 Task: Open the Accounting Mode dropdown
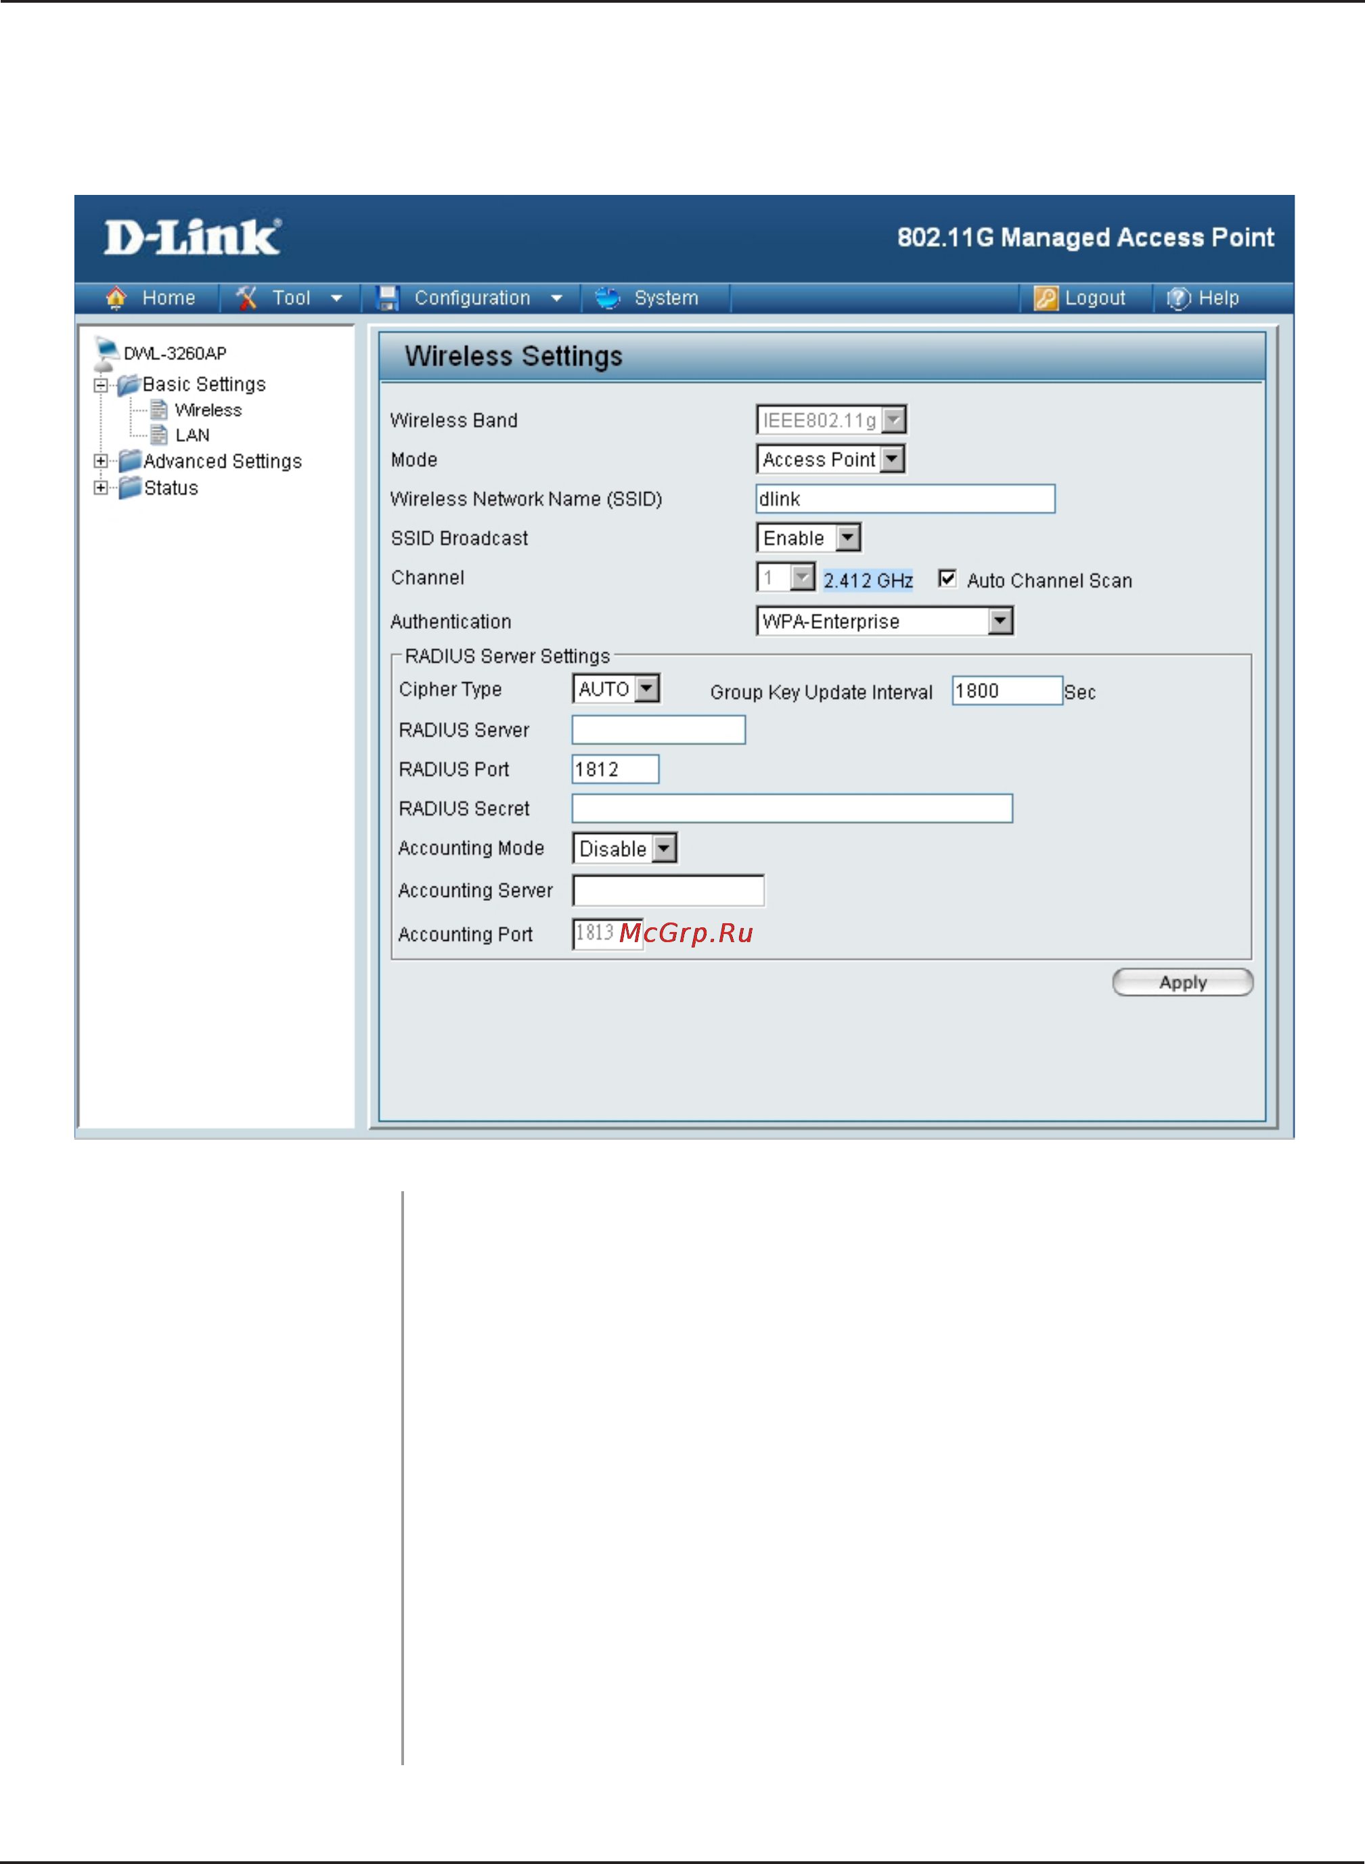coord(625,849)
